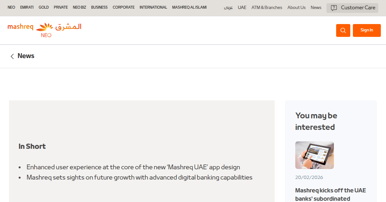
Task: Go to PRIVATE banking
Action: [x=60, y=7]
